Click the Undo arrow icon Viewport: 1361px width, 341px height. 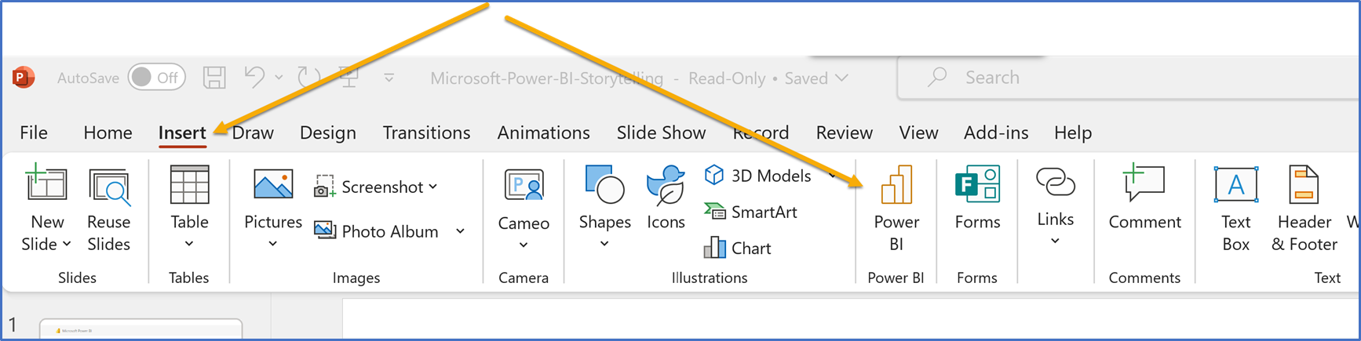255,77
